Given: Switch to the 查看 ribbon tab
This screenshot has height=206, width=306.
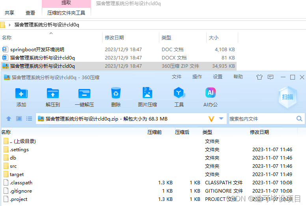Looking at the screenshot, I should pyautogui.click(x=30, y=13).
